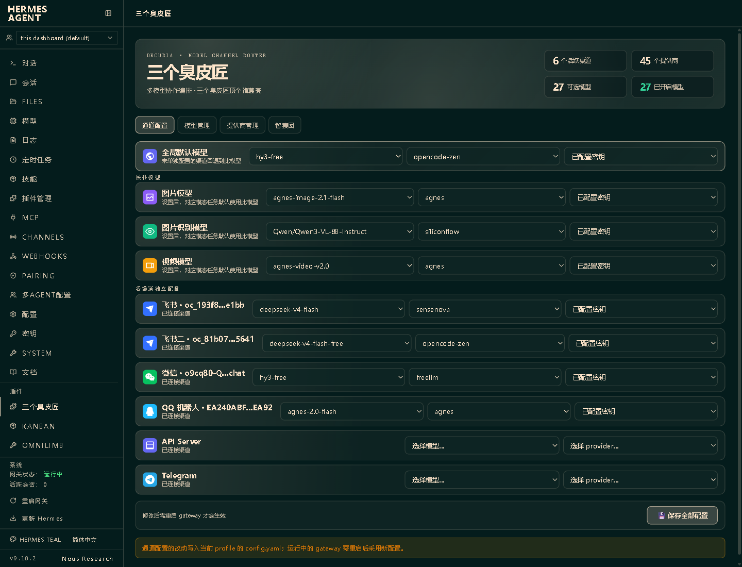The image size is (742, 567).
Task: Open the agnes-2.0-flash model dropdown
Action: coord(352,411)
